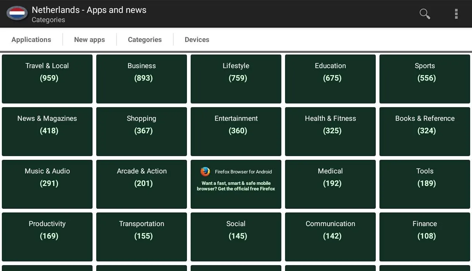Browse the Arcade & Action category
The width and height of the screenshot is (472, 271).
142,184
